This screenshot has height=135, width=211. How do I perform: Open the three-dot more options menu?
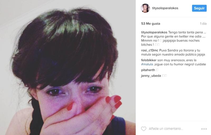point(204,129)
